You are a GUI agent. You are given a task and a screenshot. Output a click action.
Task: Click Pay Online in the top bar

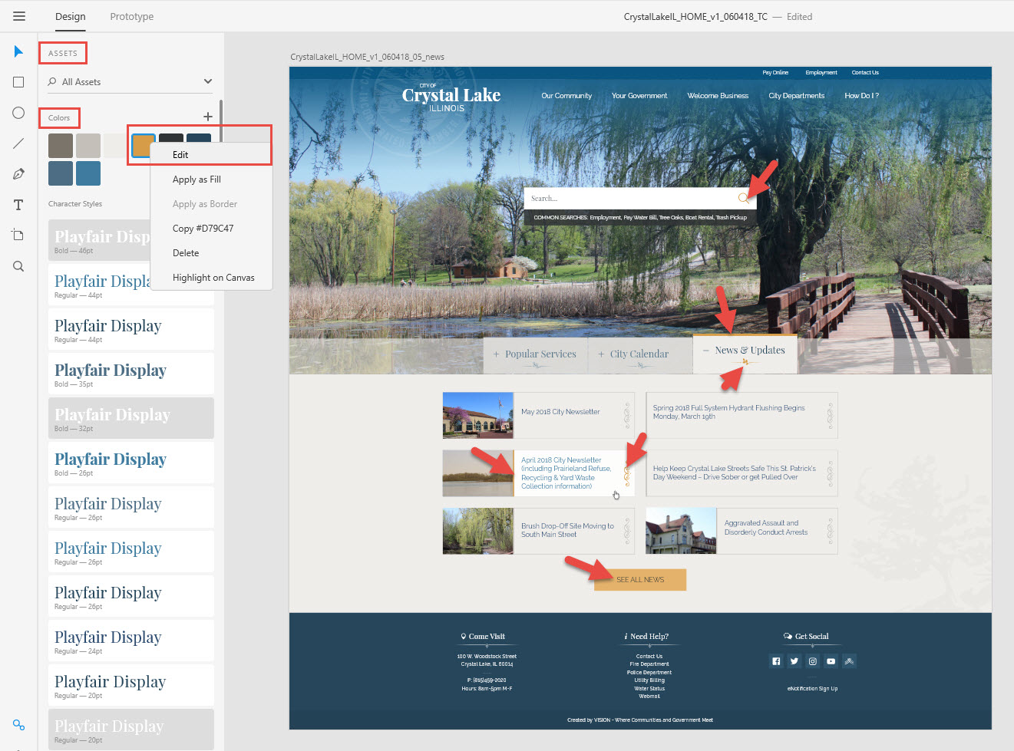pos(775,73)
